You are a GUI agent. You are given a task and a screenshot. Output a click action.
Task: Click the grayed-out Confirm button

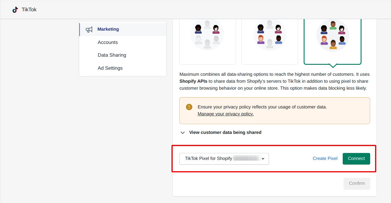[x=357, y=184]
